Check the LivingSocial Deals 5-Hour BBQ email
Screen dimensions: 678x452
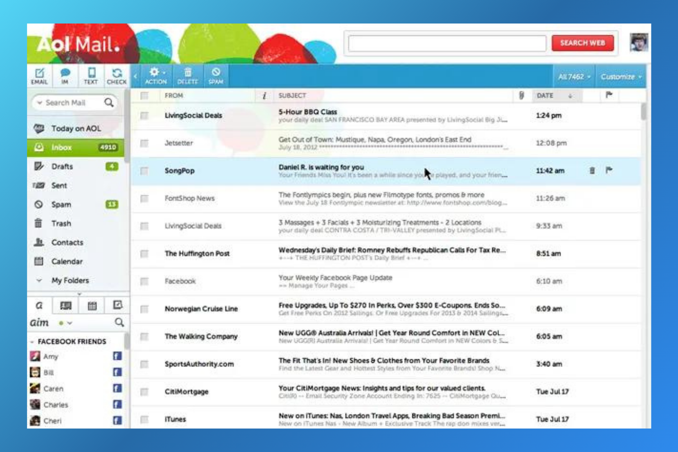tap(144, 116)
